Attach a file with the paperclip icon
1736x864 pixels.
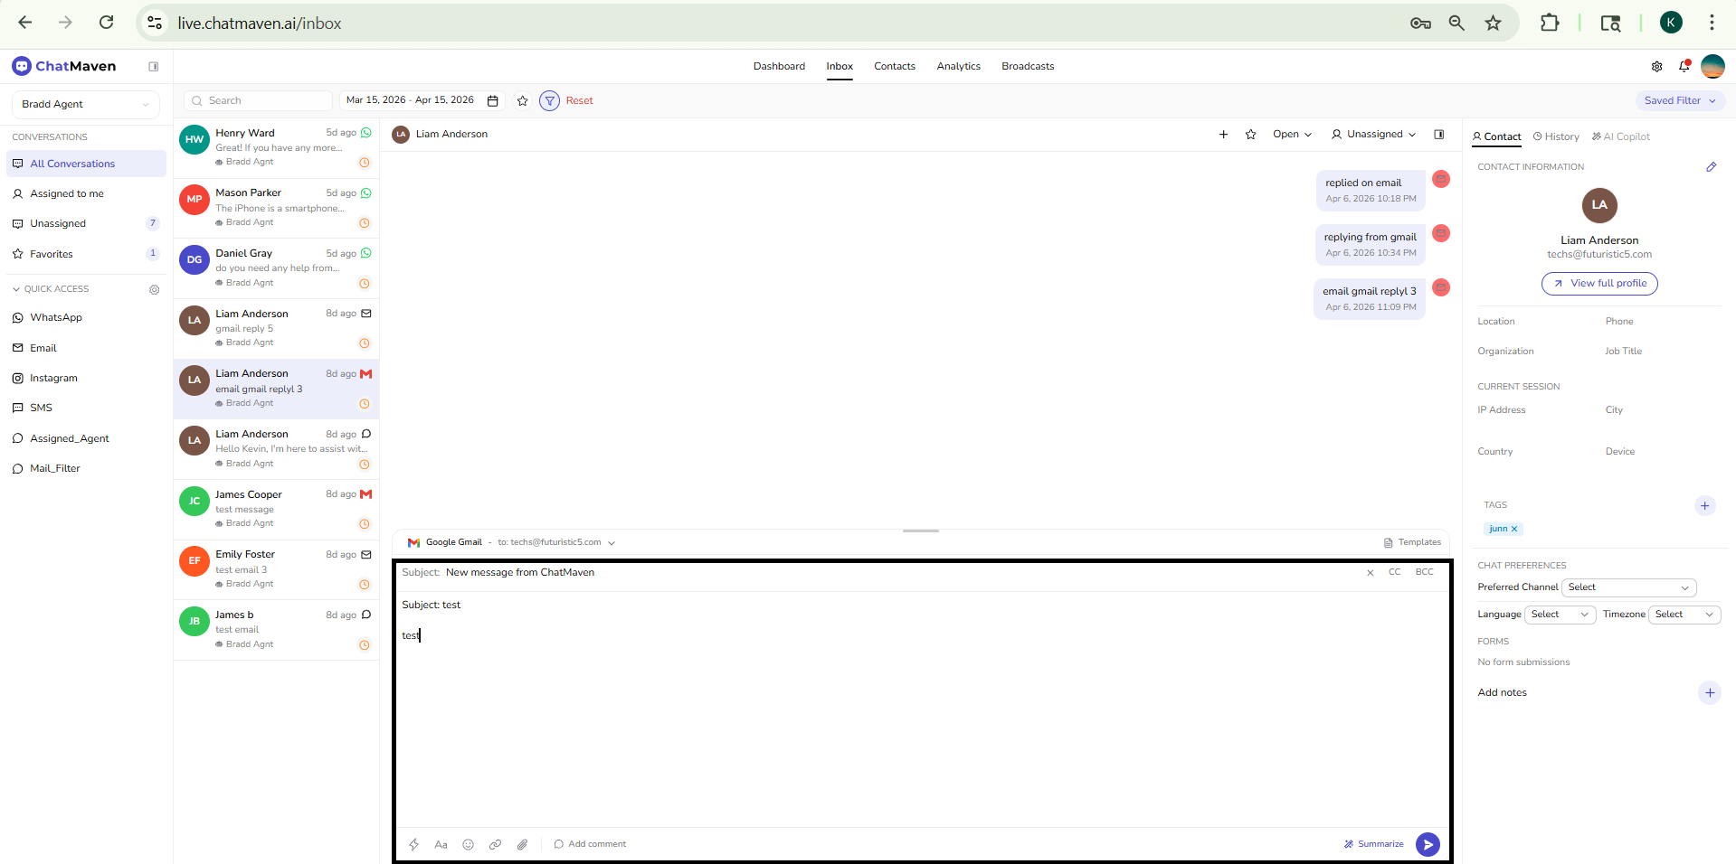522,844
